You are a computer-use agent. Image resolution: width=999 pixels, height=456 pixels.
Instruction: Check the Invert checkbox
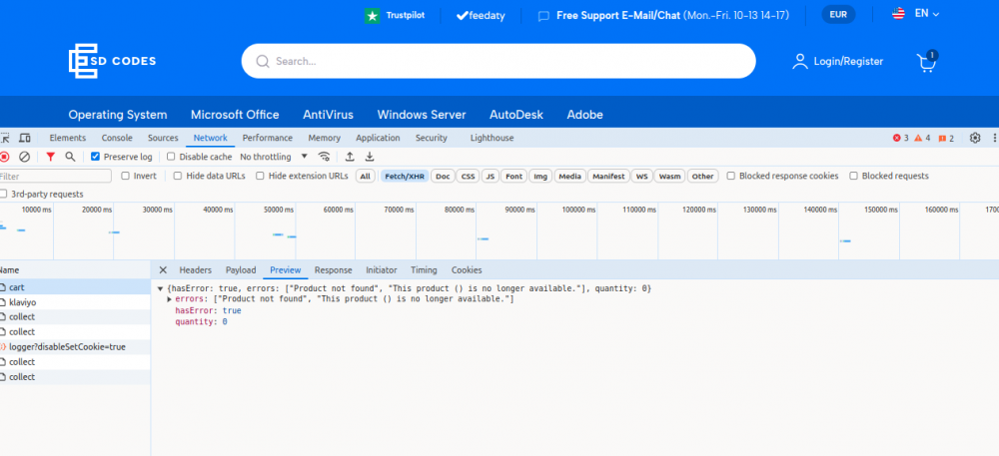[126, 177]
